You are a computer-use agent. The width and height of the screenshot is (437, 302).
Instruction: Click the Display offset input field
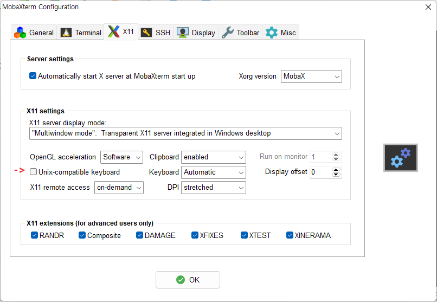321,172
